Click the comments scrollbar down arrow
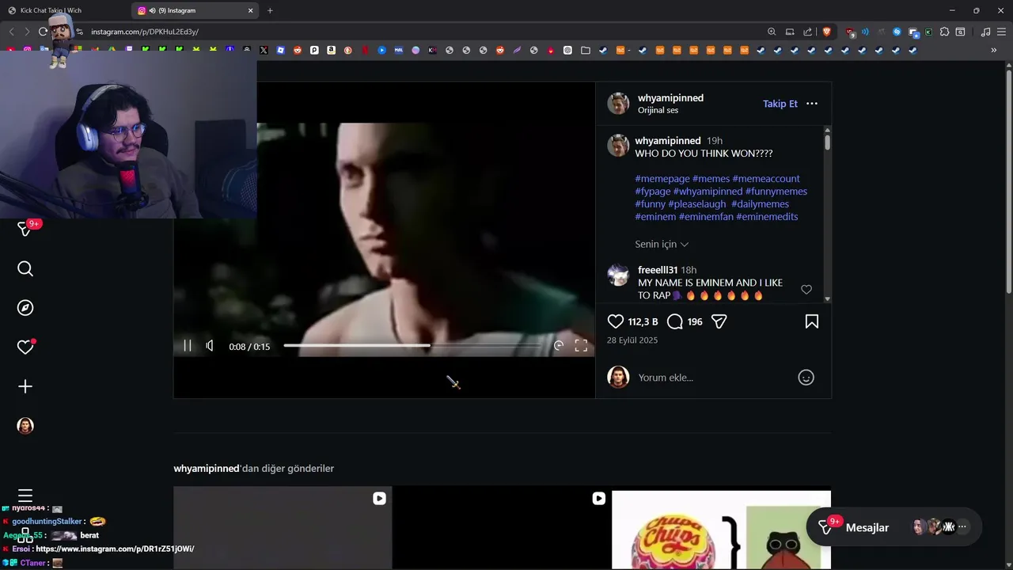 (828, 299)
